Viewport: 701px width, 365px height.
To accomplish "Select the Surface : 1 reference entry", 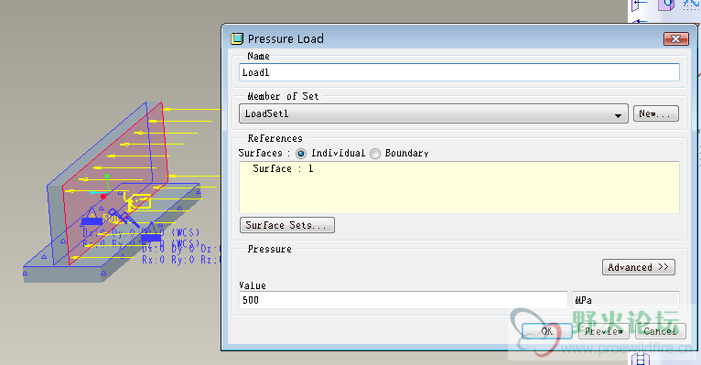I will click(283, 169).
